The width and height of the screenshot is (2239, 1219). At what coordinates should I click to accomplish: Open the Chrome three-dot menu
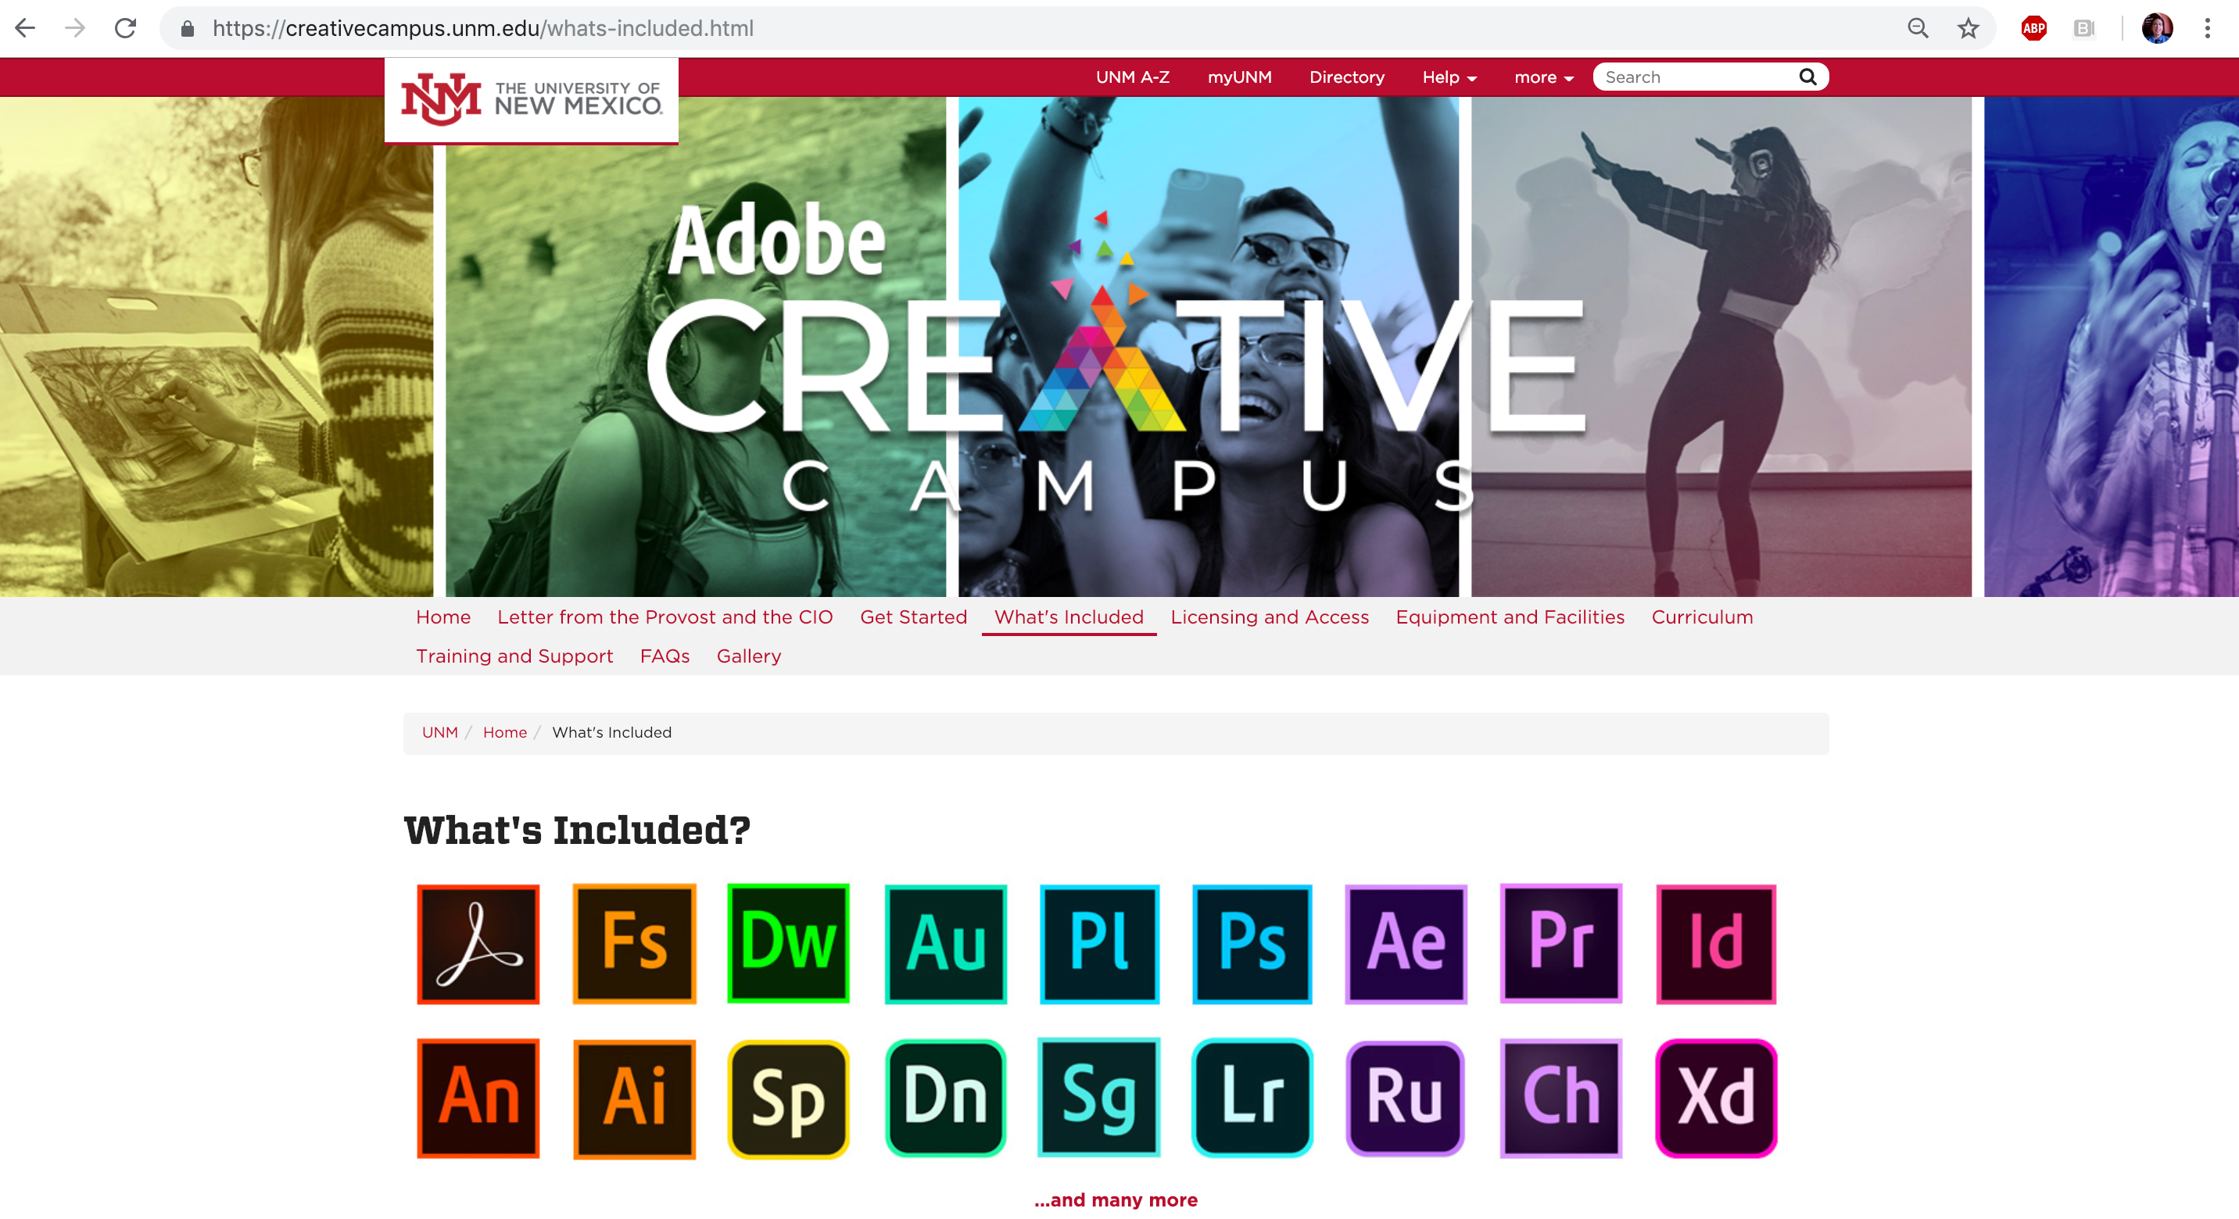[x=2207, y=29]
